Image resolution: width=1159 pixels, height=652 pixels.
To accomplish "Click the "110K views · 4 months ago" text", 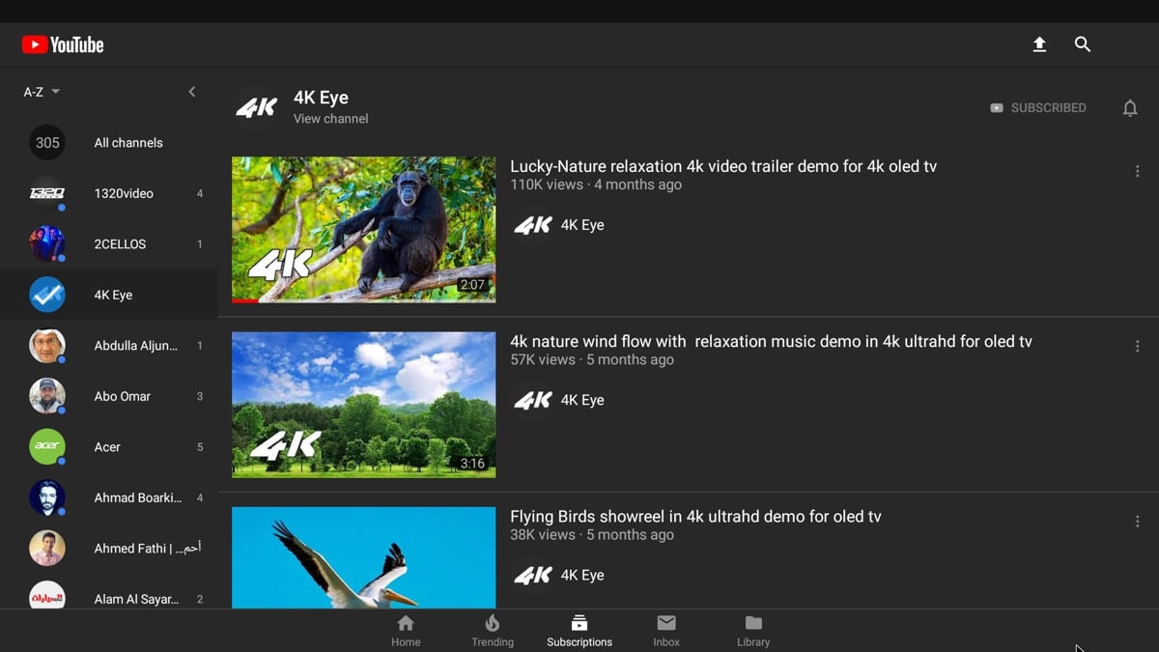I will tap(596, 184).
